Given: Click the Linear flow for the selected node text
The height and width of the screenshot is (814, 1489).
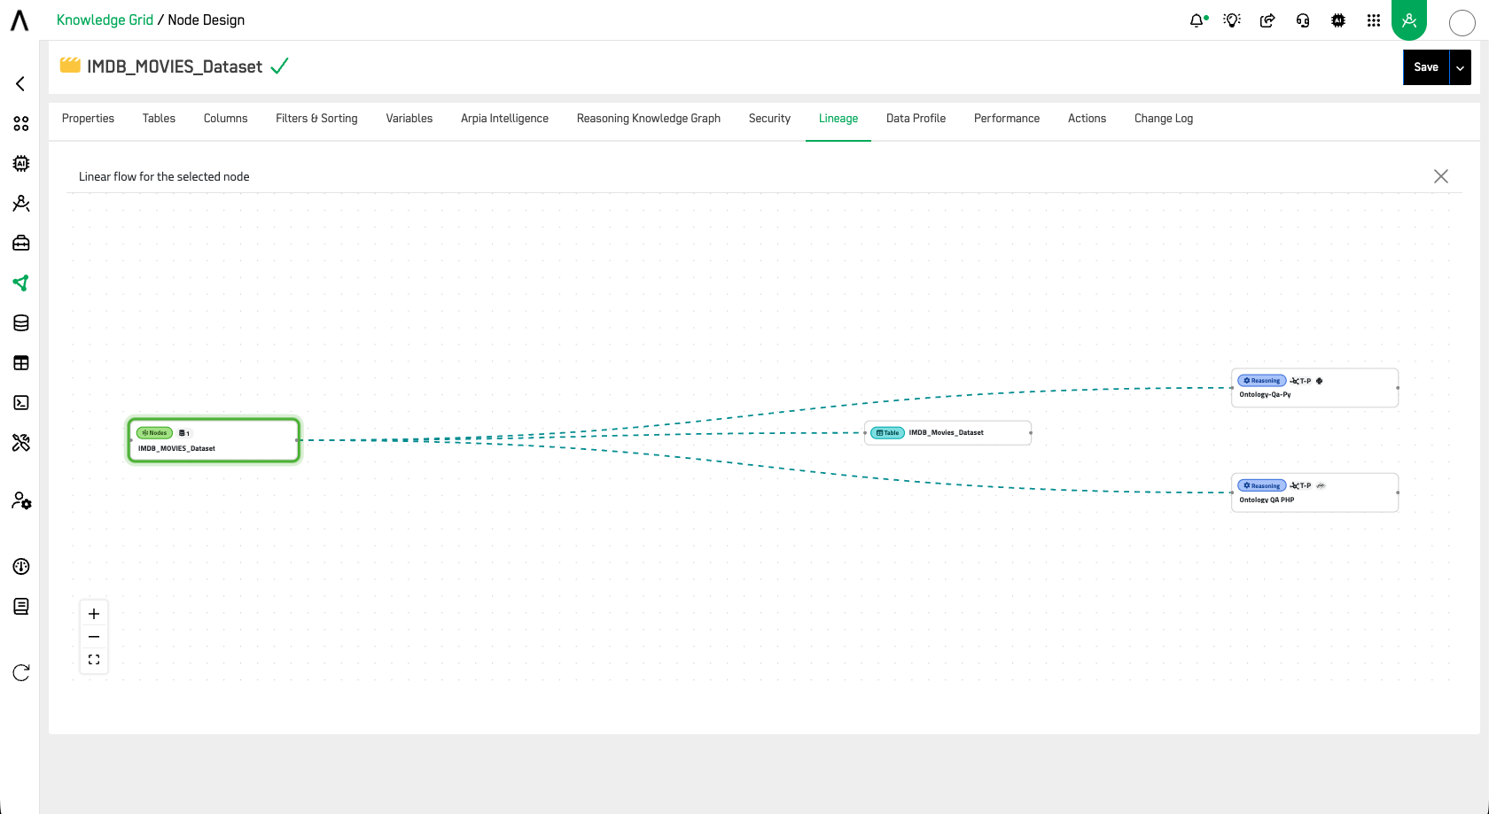Looking at the screenshot, I should [164, 176].
